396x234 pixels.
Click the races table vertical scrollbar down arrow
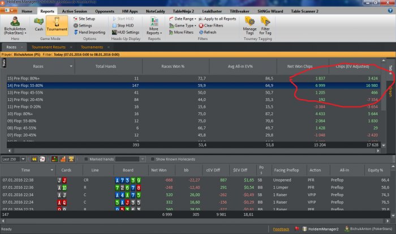click(x=384, y=145)
